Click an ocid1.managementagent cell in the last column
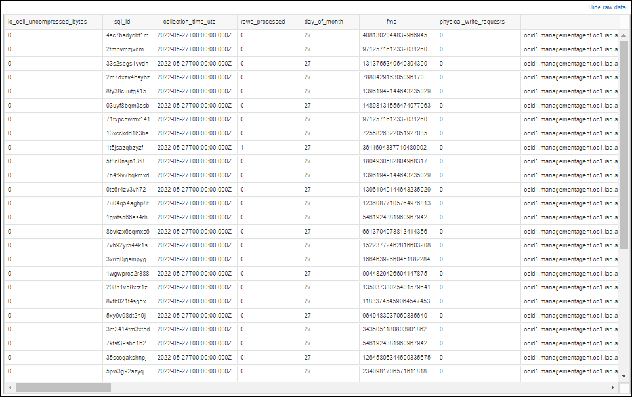 click(x=564, y=35)
